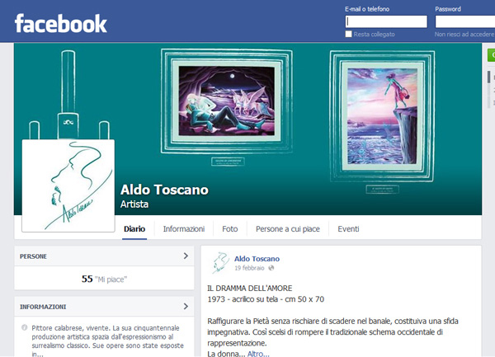The width and height of the screenshot is (495, 357).
Task: Click the Password input field
Action: pyautogui.click(x=465, y=21)
